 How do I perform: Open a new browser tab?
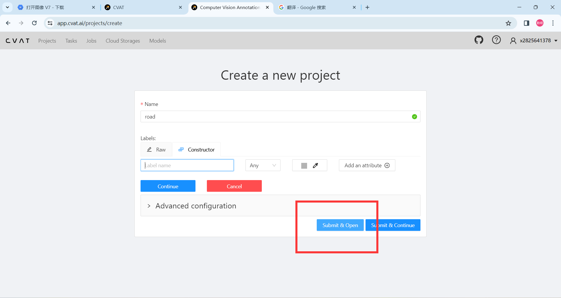(x=367, y=7)
